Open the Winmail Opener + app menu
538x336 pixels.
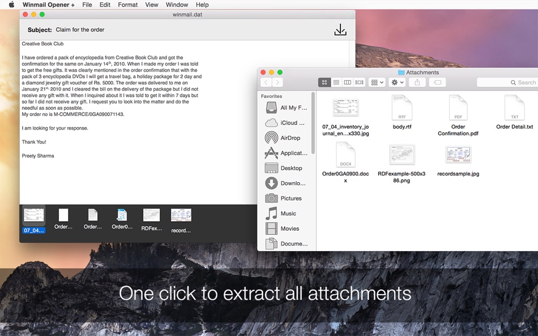48,5
